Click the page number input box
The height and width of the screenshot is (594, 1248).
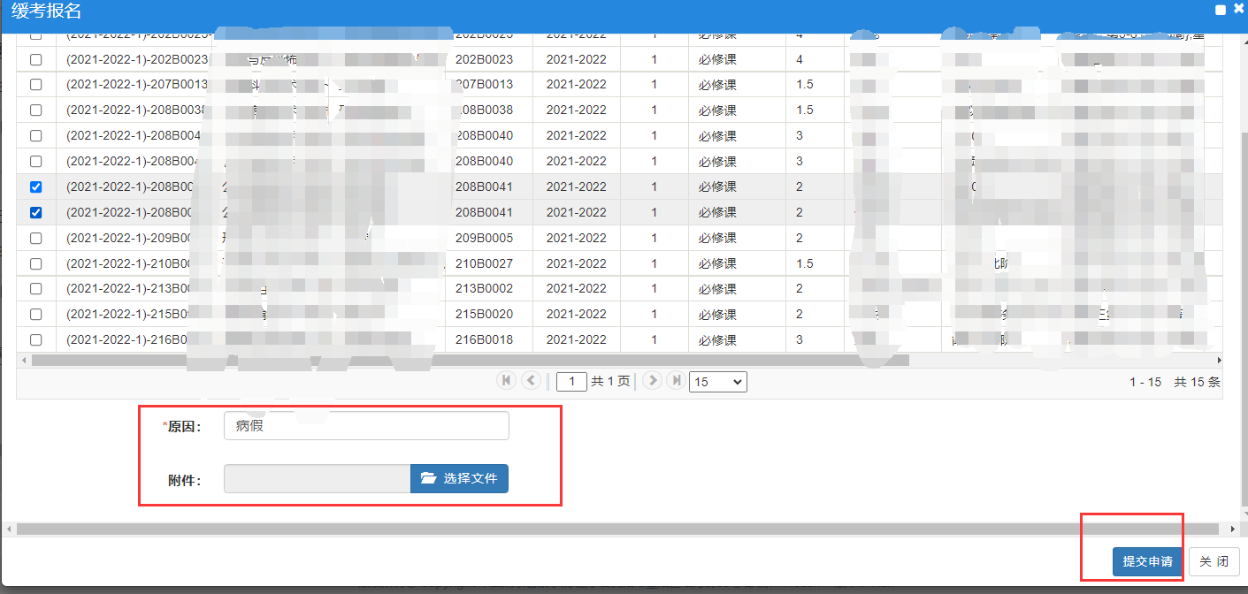pyautogui.click(x=572, y=382)
